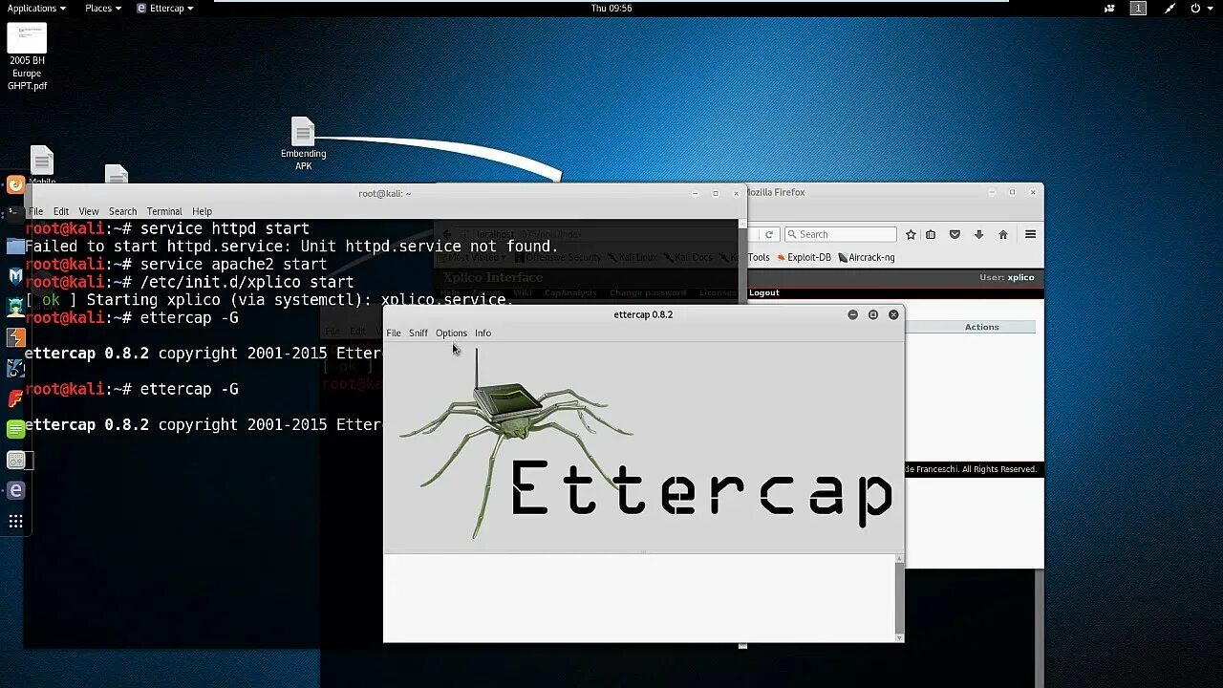Select the Ettercap dock icon

[x=15, y=490]
